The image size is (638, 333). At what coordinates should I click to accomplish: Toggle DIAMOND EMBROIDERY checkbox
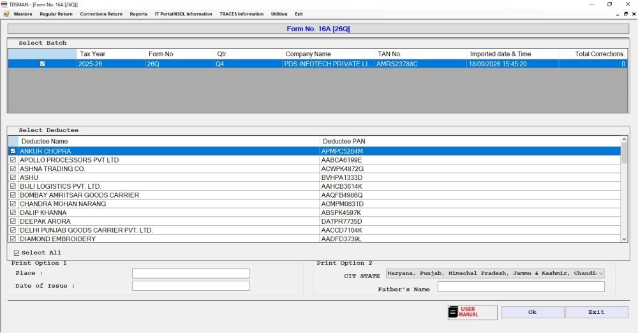point(13,239)
